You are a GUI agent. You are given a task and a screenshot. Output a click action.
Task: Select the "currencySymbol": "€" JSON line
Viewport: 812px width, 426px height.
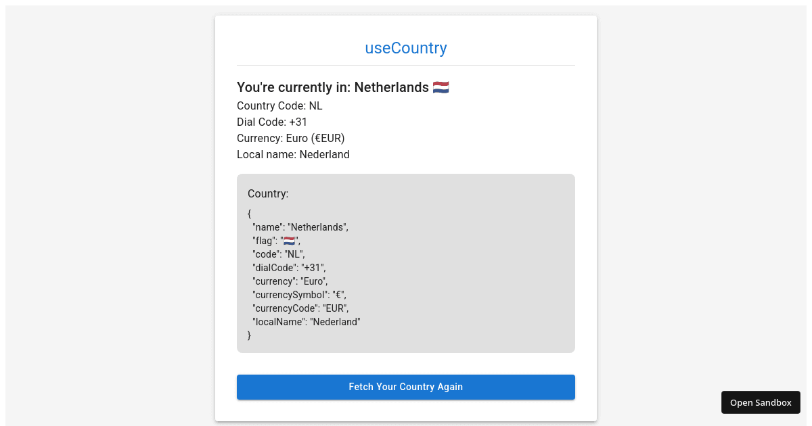[x=299, y=295]
